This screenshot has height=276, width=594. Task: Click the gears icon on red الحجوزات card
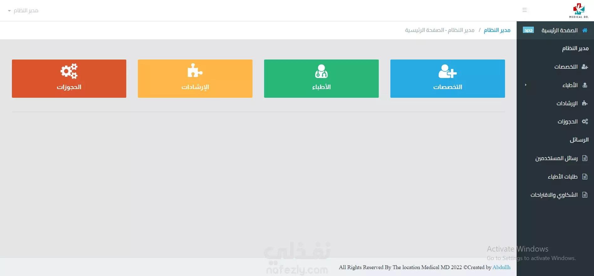(69, 71)
